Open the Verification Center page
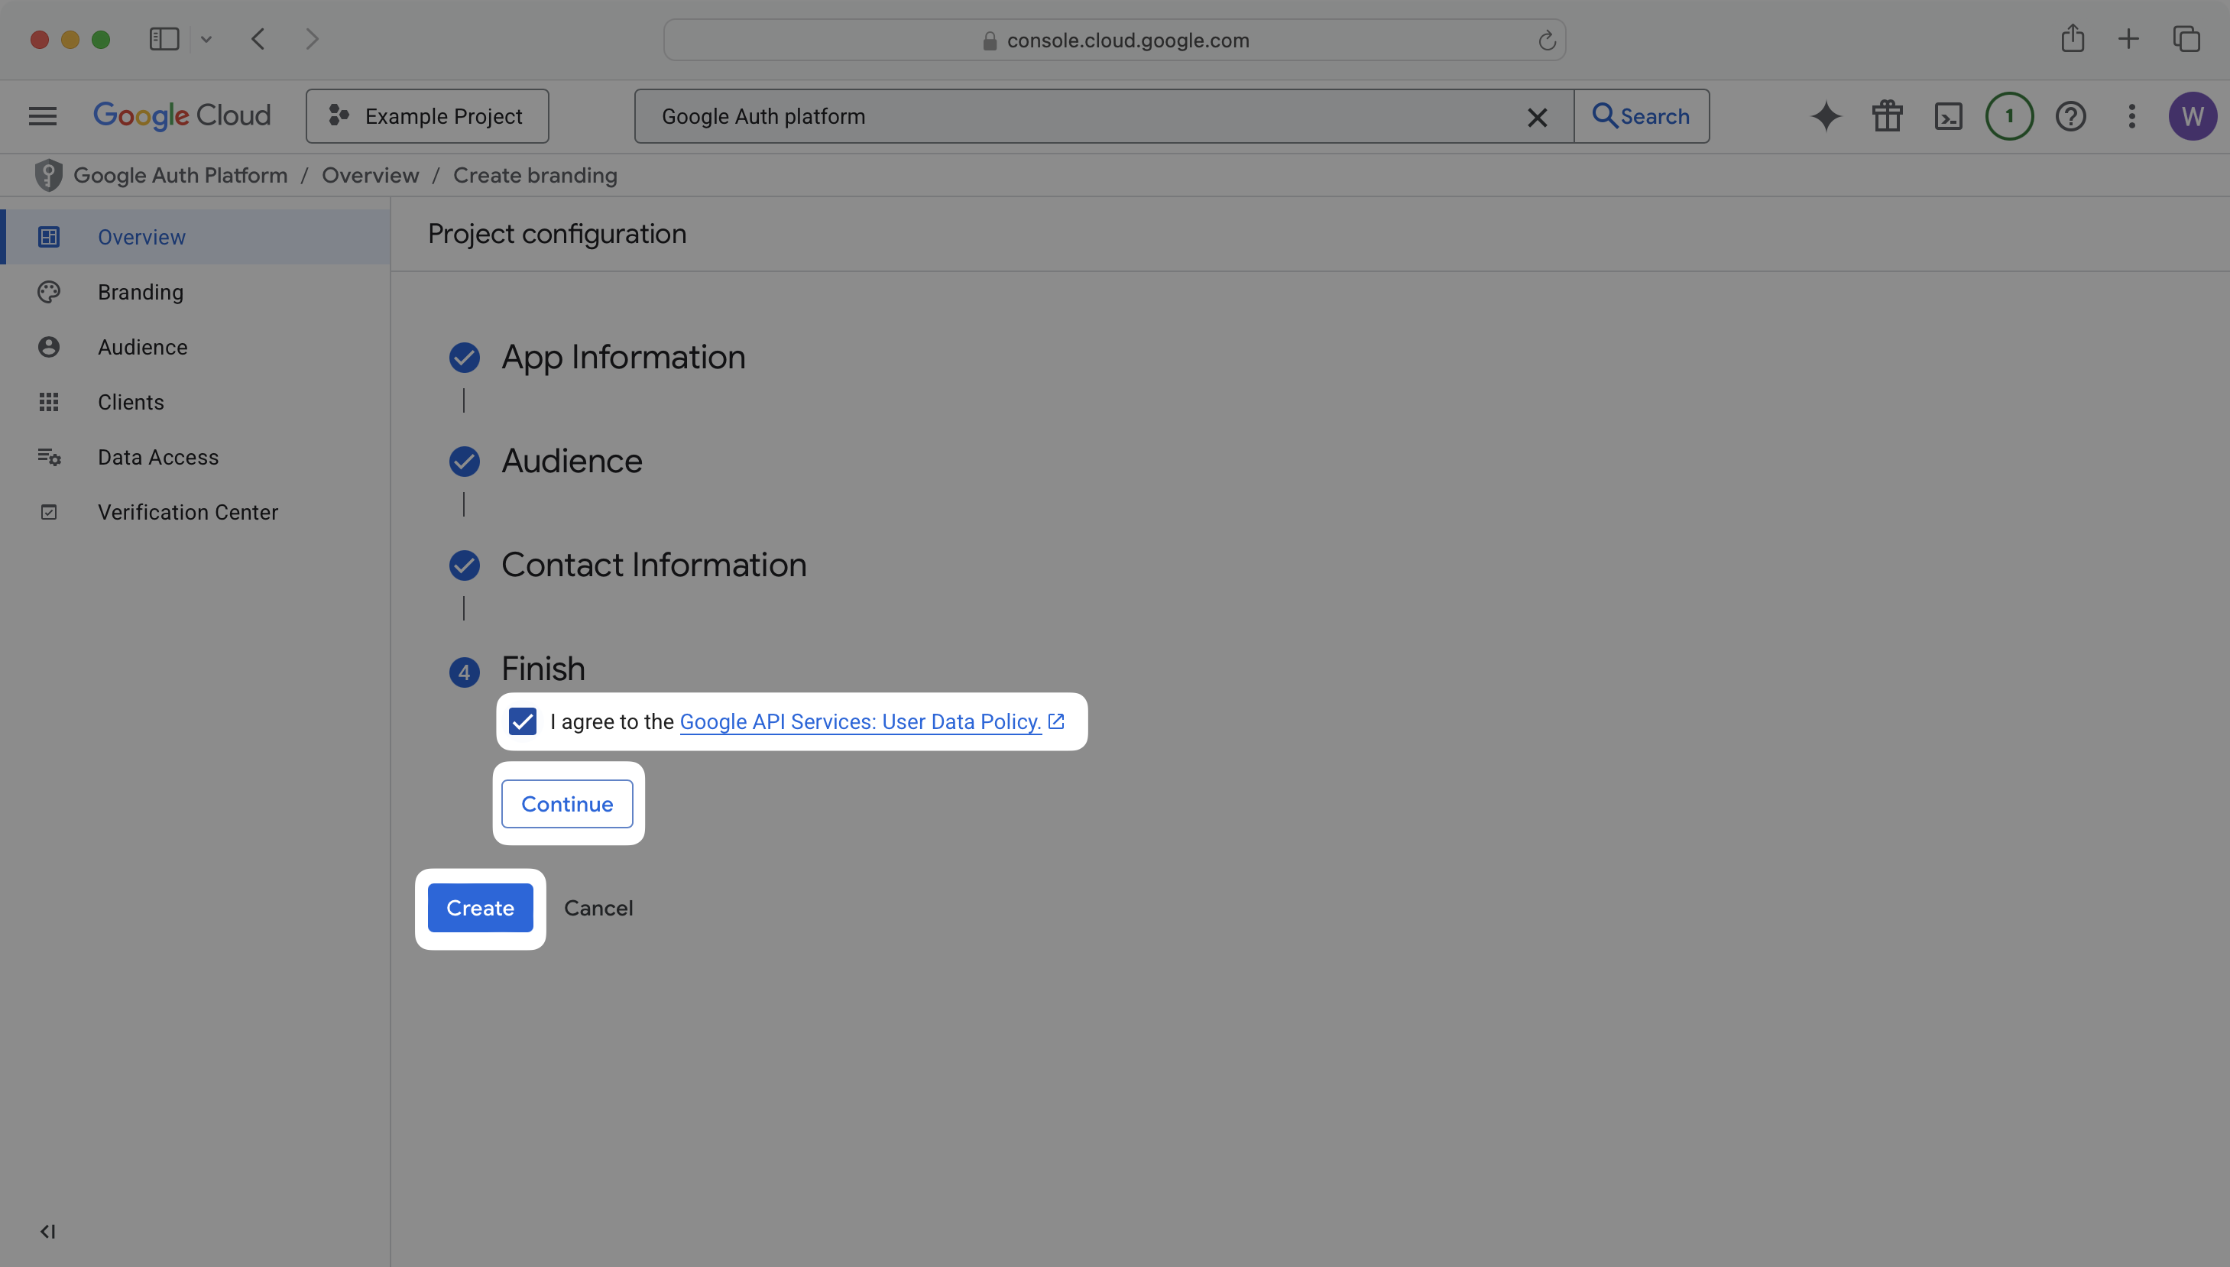This screenshot has height=1267, width=2230. click(x=187, y=512)
